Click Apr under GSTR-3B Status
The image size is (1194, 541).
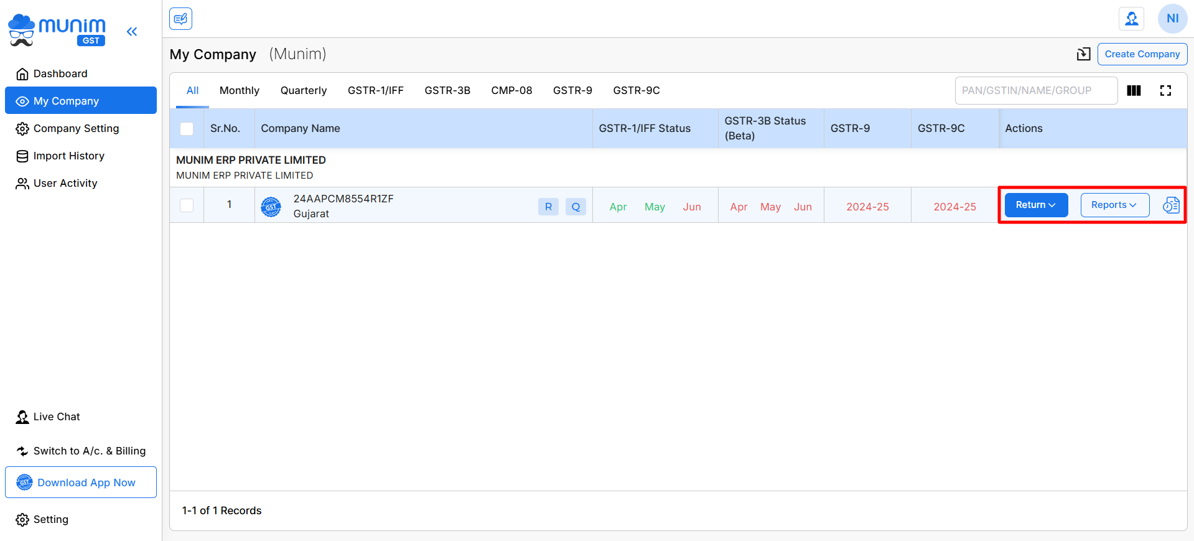[739, 207]
